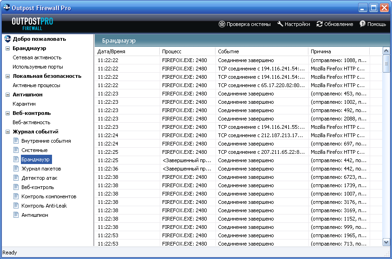Select row with отправлено: 453
This screenshot has width=392, height=259.
pyautogui.click(x=238, y=94)
